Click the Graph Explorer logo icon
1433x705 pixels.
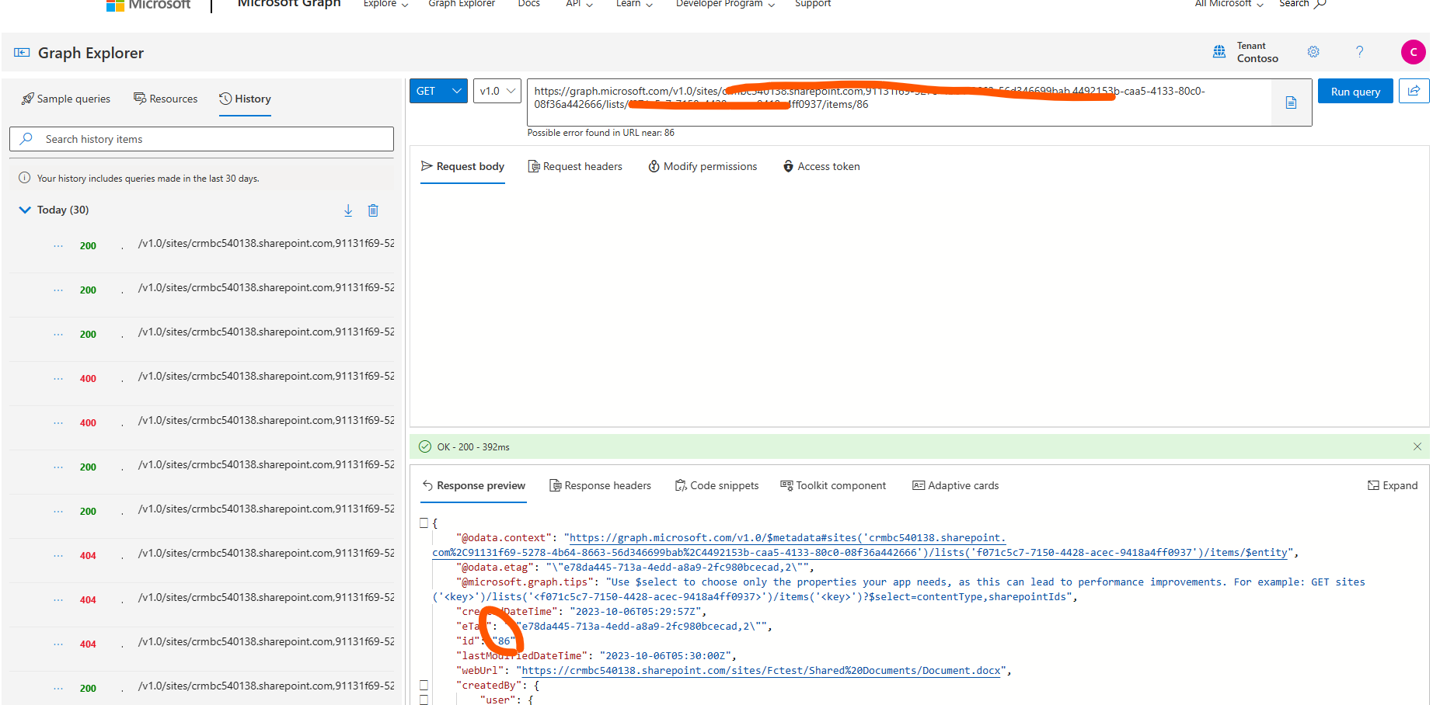pyautogui.click(x=22, y=52)
